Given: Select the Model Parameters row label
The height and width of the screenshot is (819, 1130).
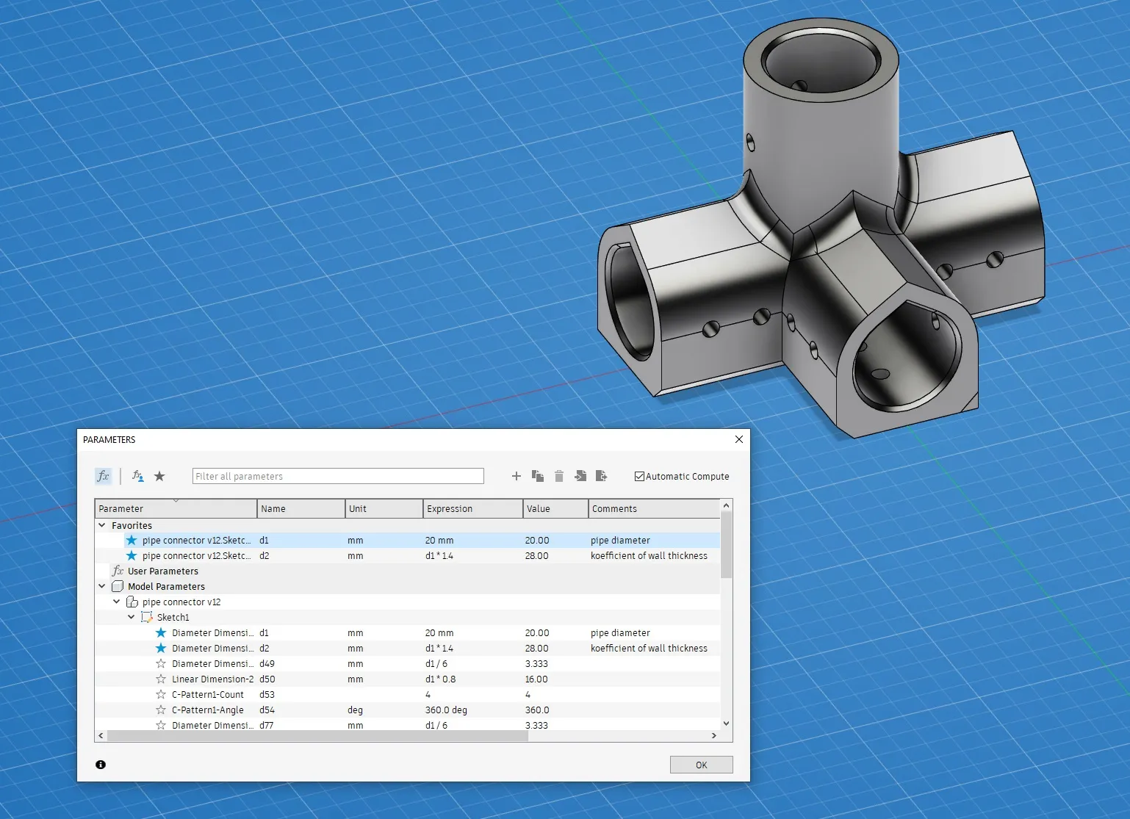Looking at the screenshot, I should [x=166, y=586].
